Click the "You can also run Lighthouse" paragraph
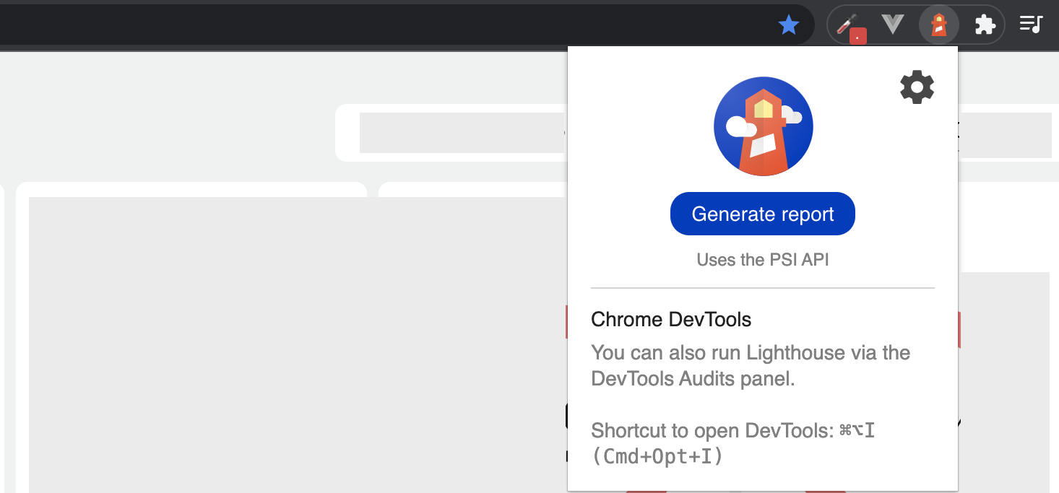This screenshot has height=493, width=1059. tap(751, 366)
